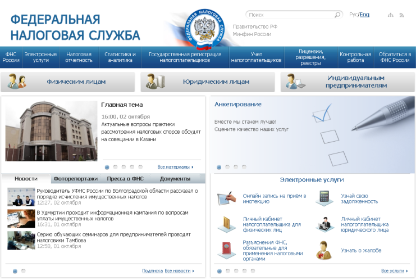
Task: Select the Новости tab
Action: tap(26, 179)
